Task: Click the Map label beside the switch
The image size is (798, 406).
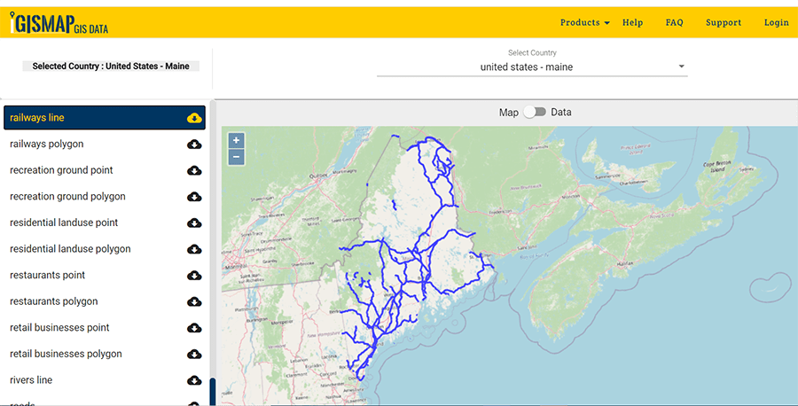Action: tap(508, 113)
